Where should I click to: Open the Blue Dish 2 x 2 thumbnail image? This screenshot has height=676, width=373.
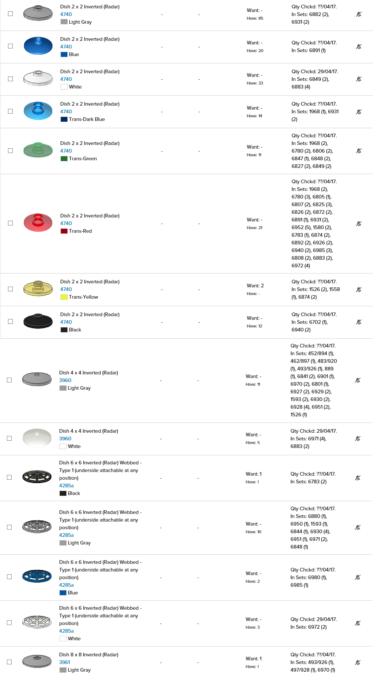[38, 46]
